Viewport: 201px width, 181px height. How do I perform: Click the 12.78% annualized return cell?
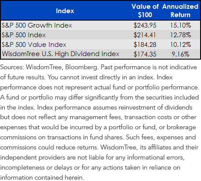coord(180,35)
